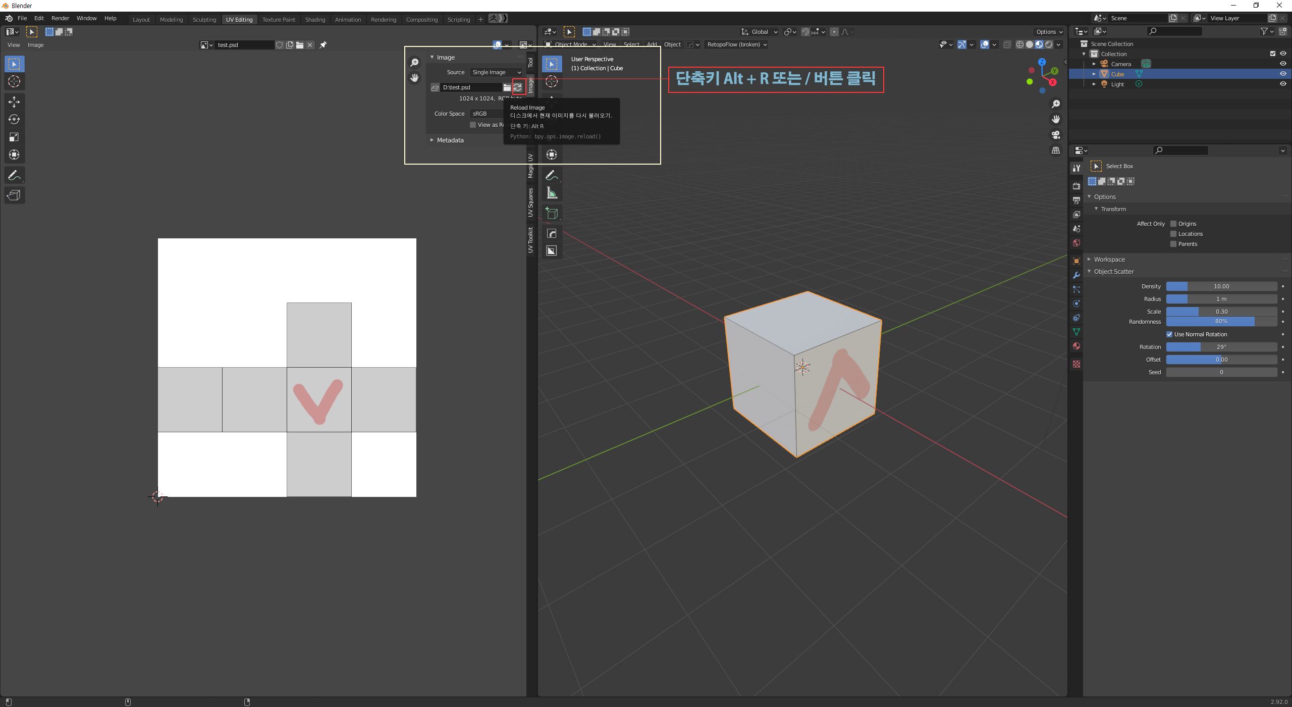The width and height of the screenshot is (1292, 707).
Task: Click the camera view icon
Action: (1055, 135)
